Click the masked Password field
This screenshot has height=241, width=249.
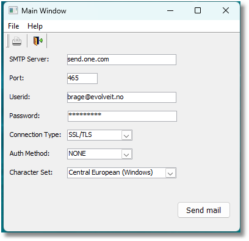pos(122,116)
